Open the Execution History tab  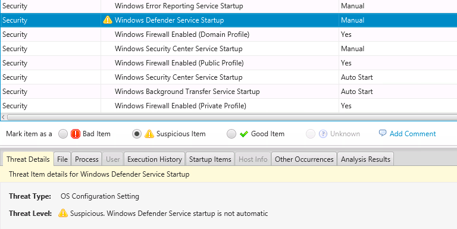(155, 159)
